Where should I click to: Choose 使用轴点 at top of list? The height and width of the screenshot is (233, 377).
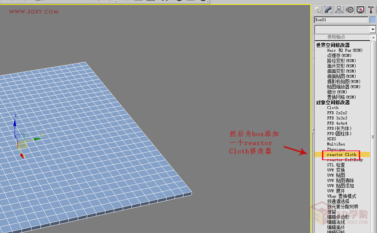pyautogui.click(x=336, y=37)
